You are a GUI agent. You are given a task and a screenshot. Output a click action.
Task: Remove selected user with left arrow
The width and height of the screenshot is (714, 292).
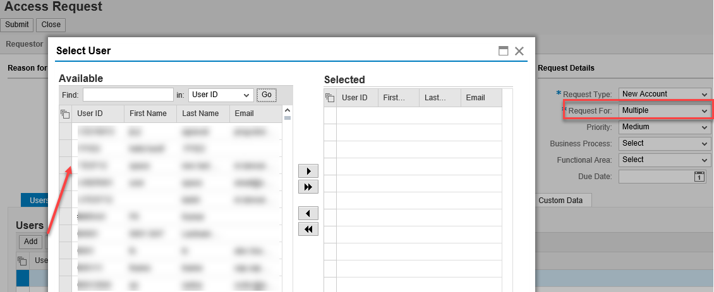coord(308,213)
